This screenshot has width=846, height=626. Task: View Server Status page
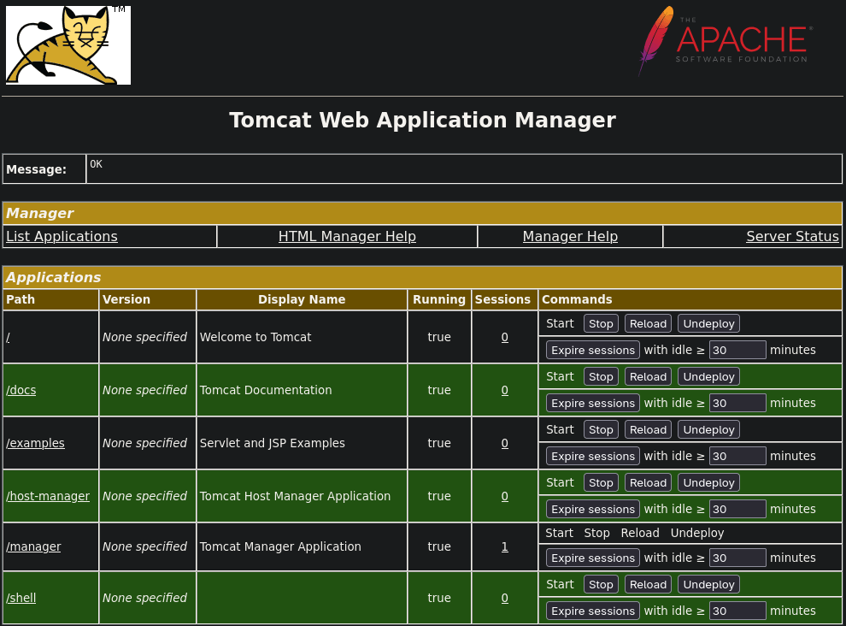(792, 237)
